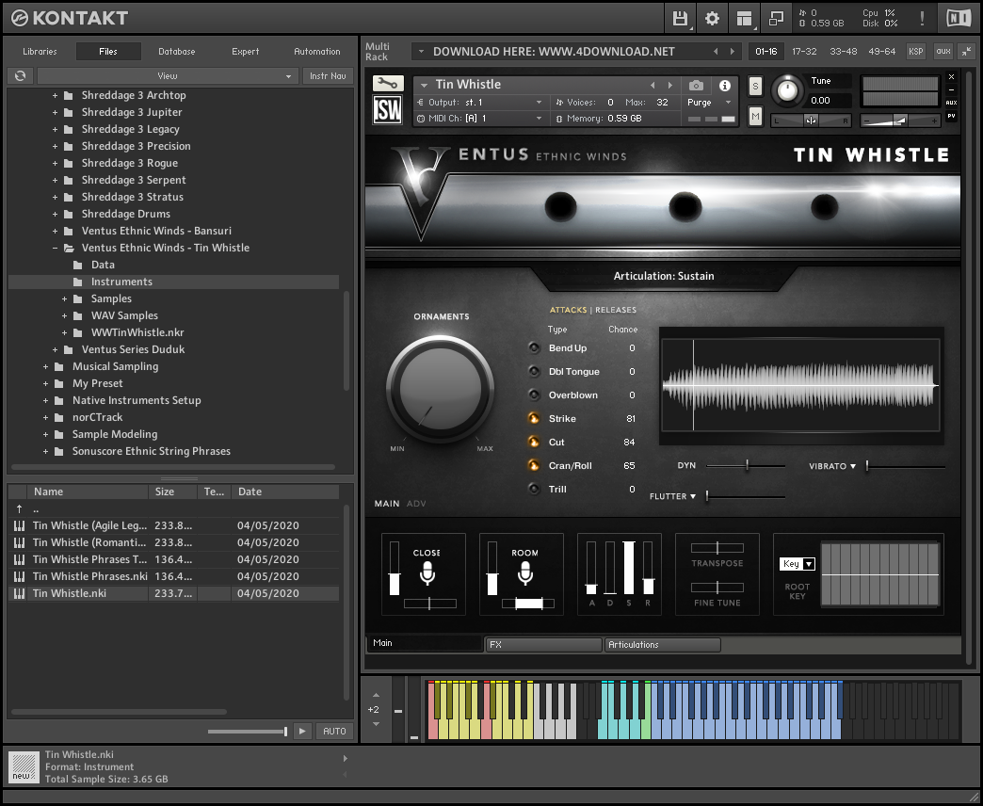
Task: Adjust the DYN slider
Action: coord(748,465)
